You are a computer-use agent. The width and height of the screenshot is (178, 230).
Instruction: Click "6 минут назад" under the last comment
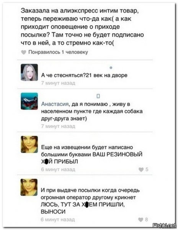click(x=58, y=220)
